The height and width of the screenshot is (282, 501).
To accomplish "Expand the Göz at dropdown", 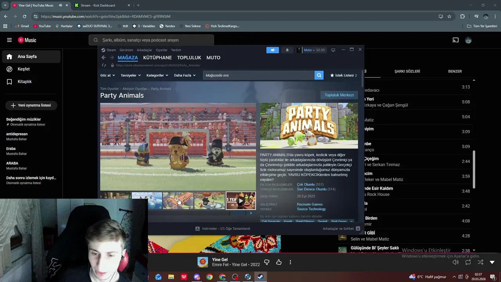I will click(x=108, y=75).
